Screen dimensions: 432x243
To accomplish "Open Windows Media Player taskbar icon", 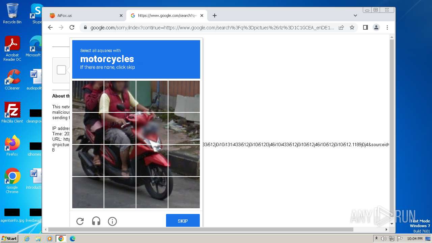I will (50, 239).
